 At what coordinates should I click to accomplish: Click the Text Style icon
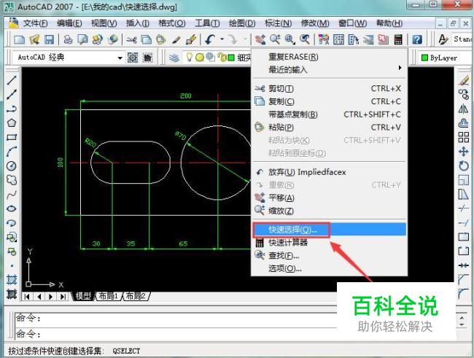(443, 39)
